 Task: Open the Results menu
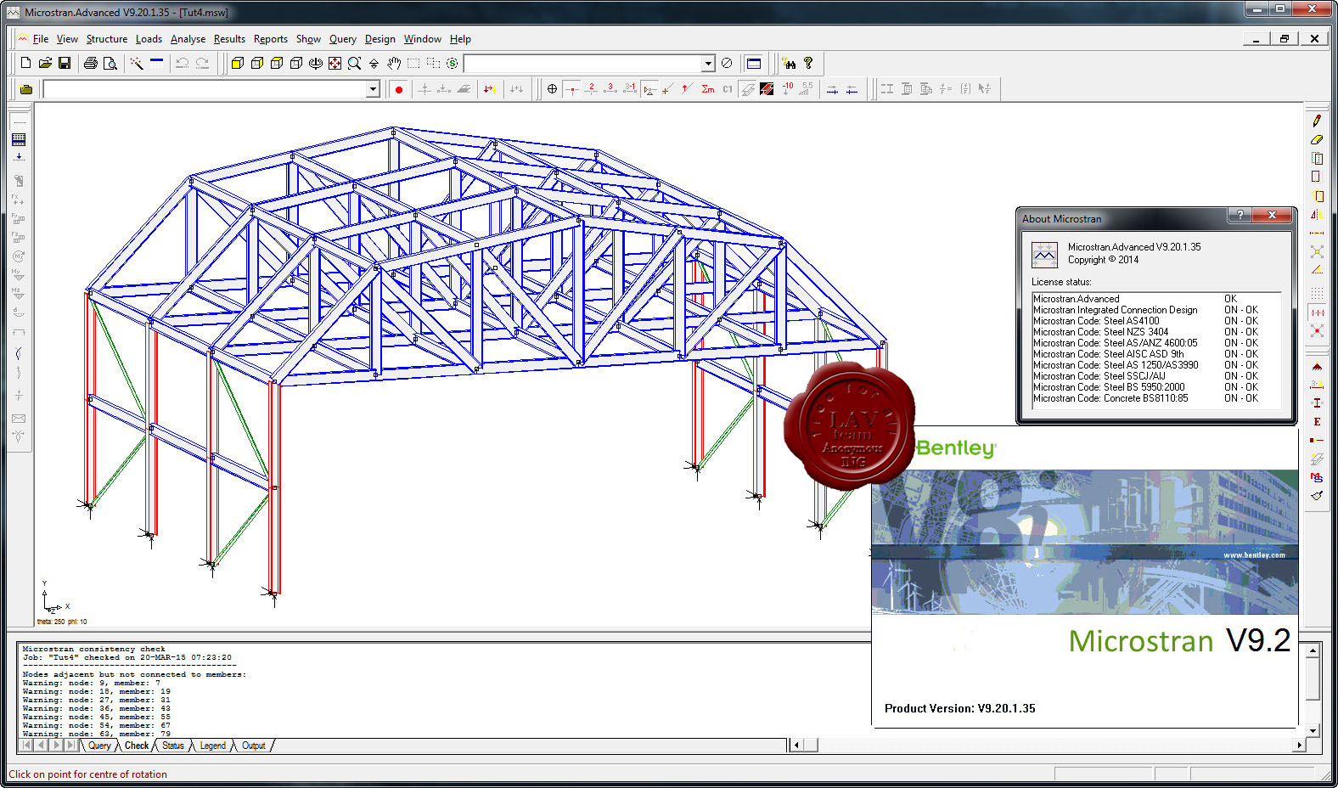229,39
